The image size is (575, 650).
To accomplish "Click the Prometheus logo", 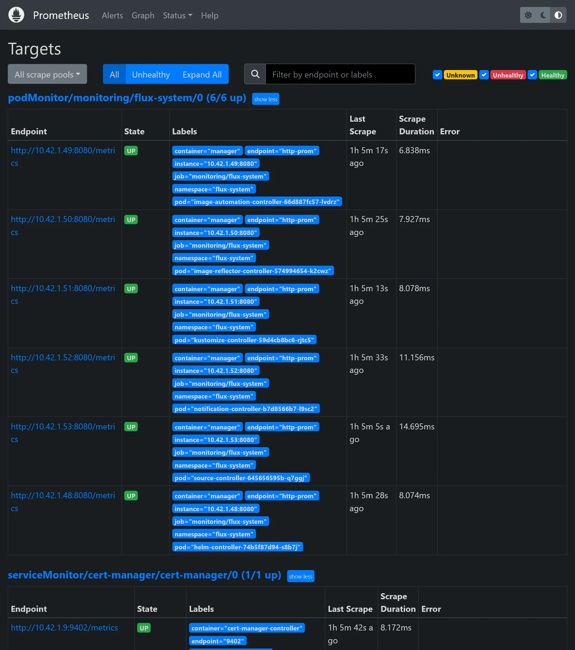I will click(16, 15).
